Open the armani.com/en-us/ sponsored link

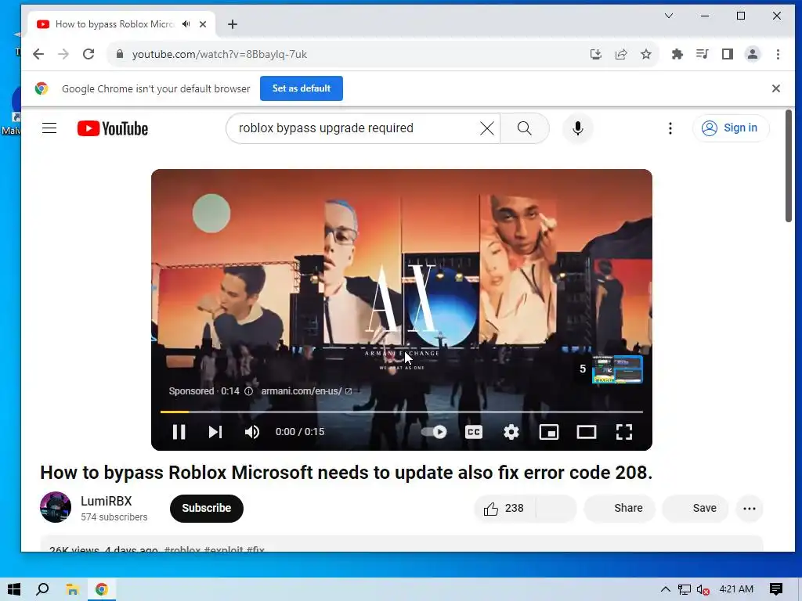point(306,391)
